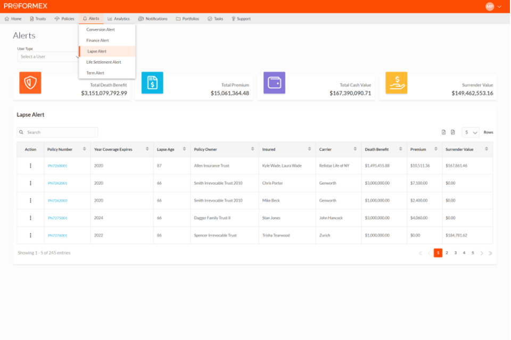Click the magnifier icon in the search box
511x340 pixels.
tap(21, 132)
